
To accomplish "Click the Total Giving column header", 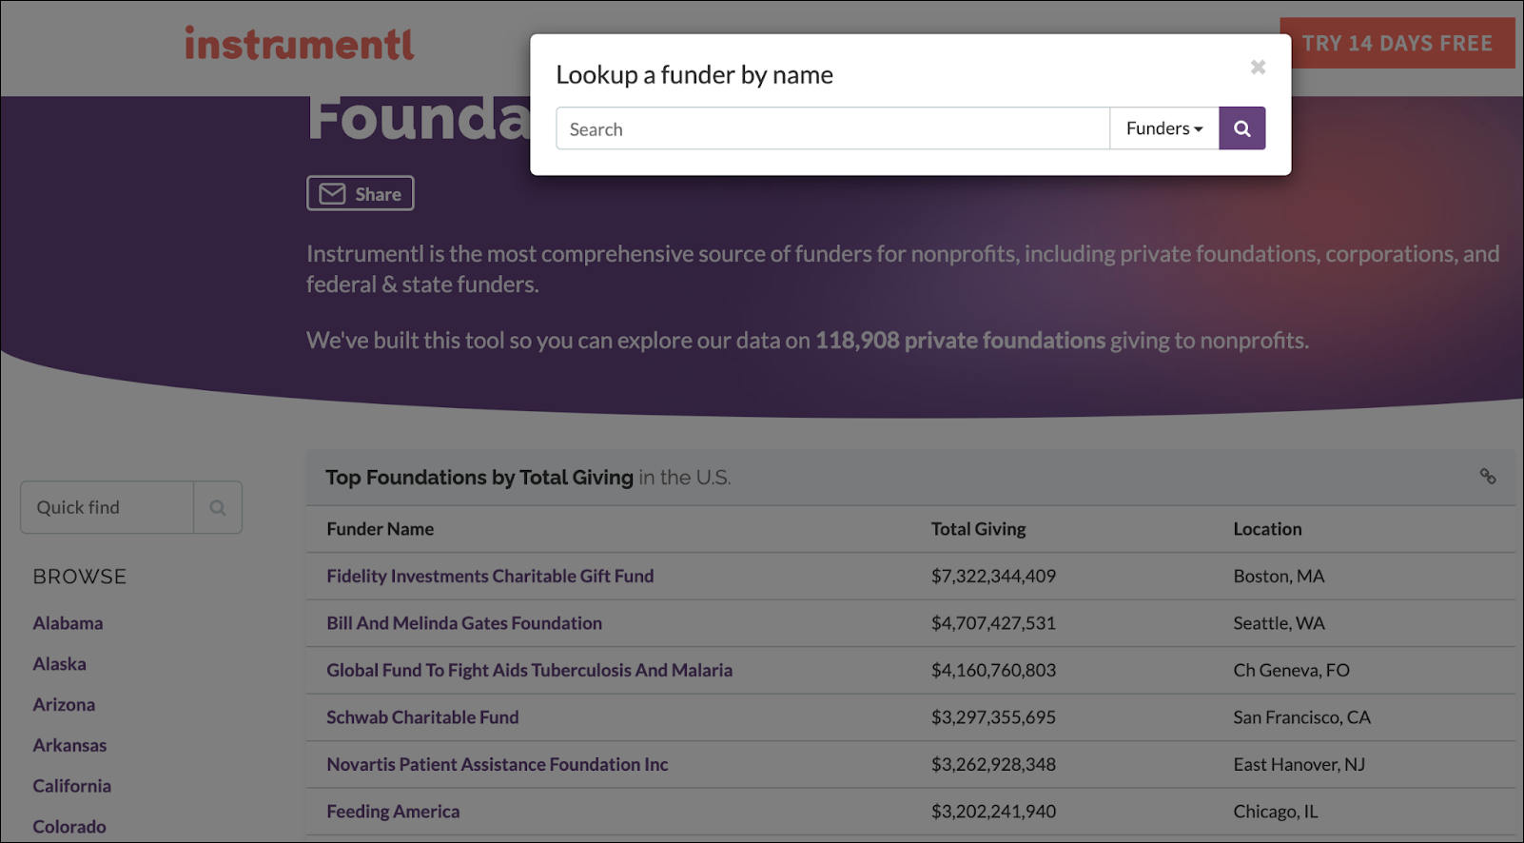I will pyautogui.click(x=978, y=529).
